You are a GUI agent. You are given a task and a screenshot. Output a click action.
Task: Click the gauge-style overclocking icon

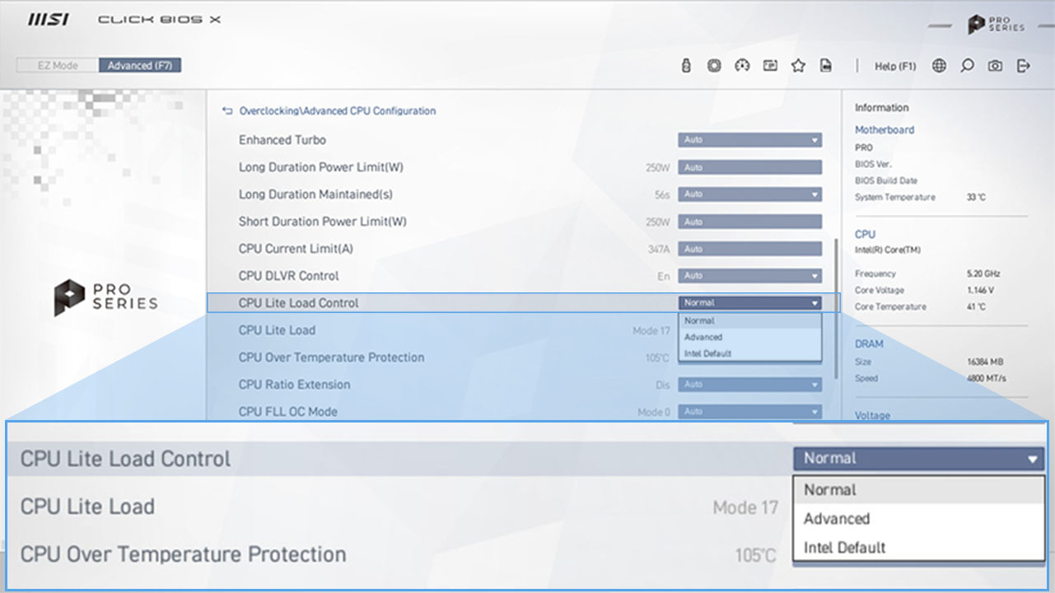pos(741,65)
